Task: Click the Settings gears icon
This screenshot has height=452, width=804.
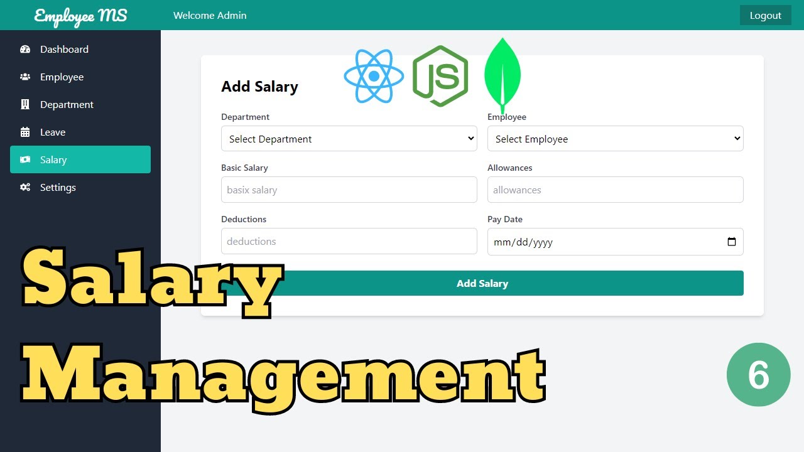Action: pyautogui.click(x=25, y=187)
